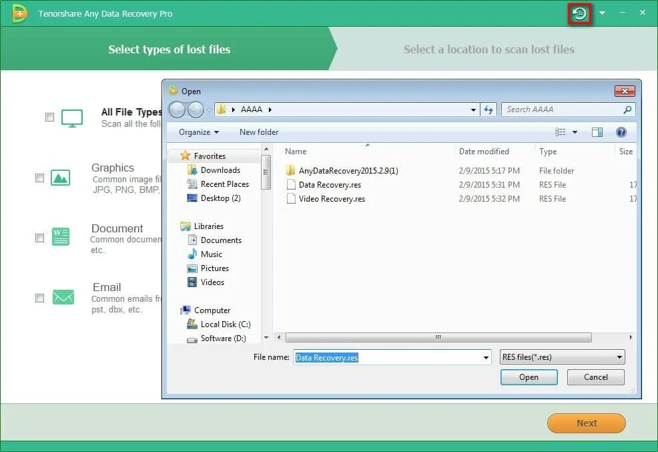This screenshot has width=658, height=452.
Task: Open Downloads in the navigation pane
Action: coord(220,170)
